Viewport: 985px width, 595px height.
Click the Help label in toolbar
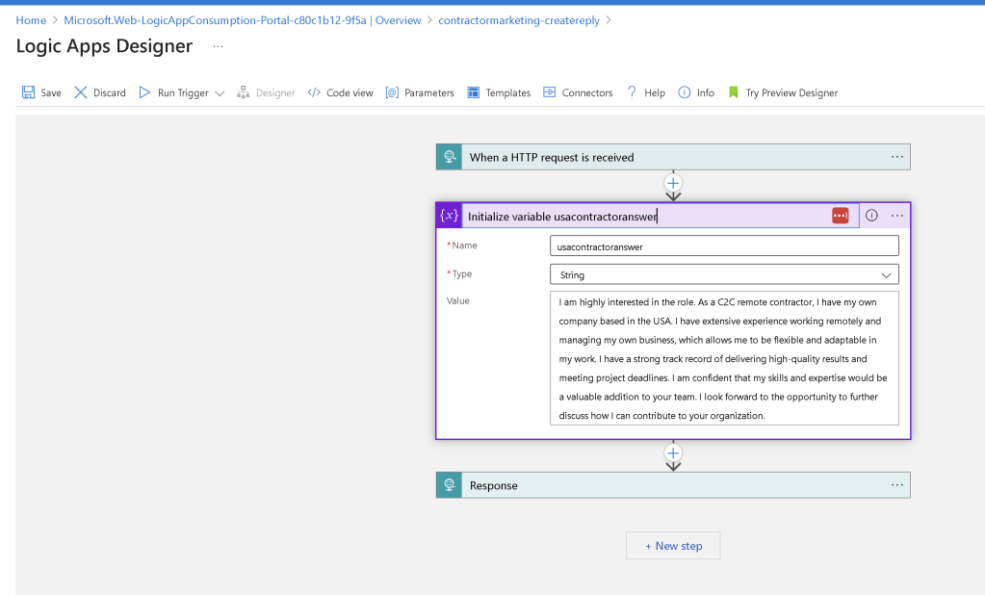click(x=655, y=93)
